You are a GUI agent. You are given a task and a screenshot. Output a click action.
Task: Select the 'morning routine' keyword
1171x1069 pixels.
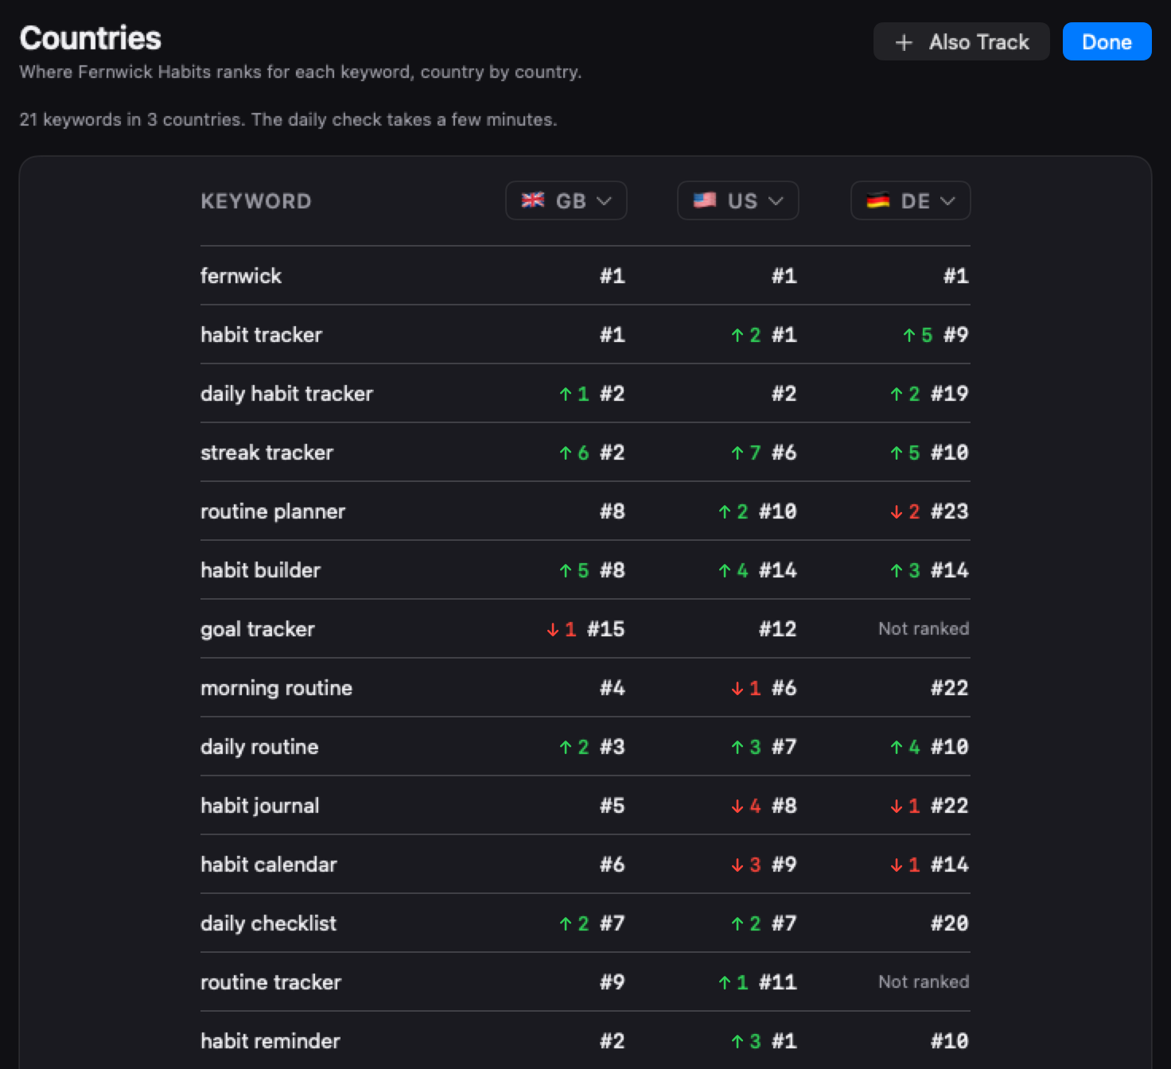point(276,688)
